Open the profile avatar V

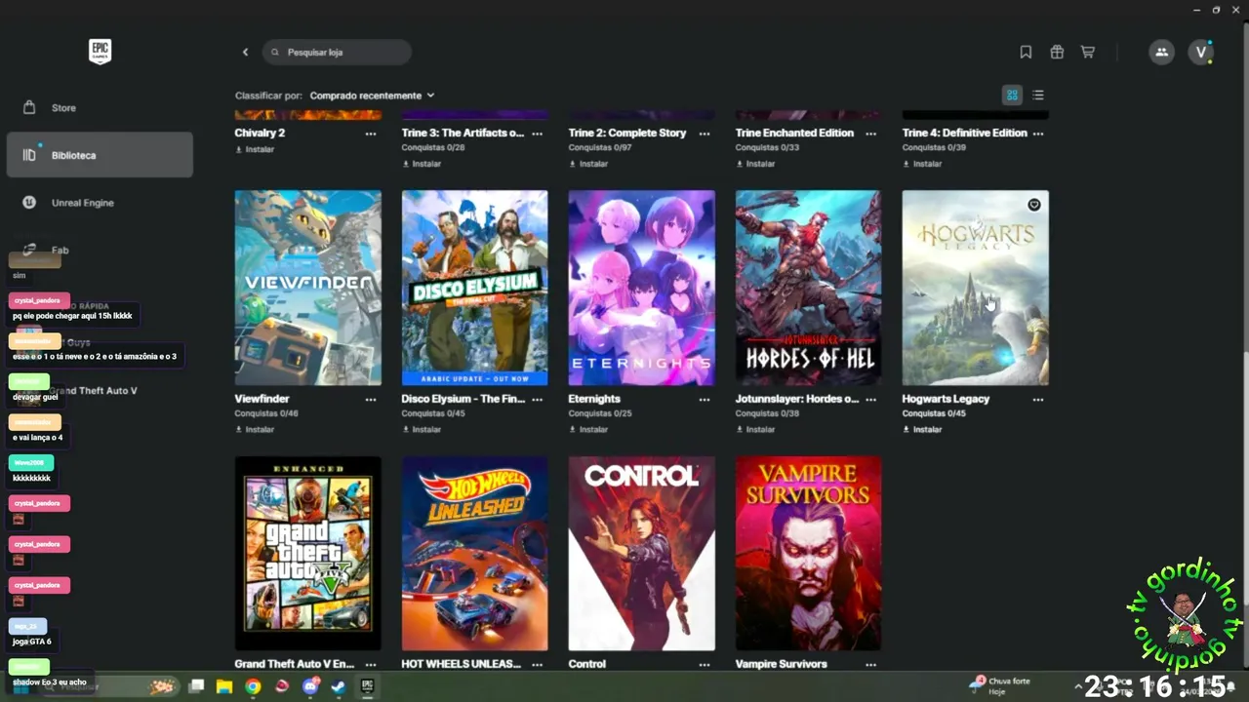click(x=1201, y=52)
